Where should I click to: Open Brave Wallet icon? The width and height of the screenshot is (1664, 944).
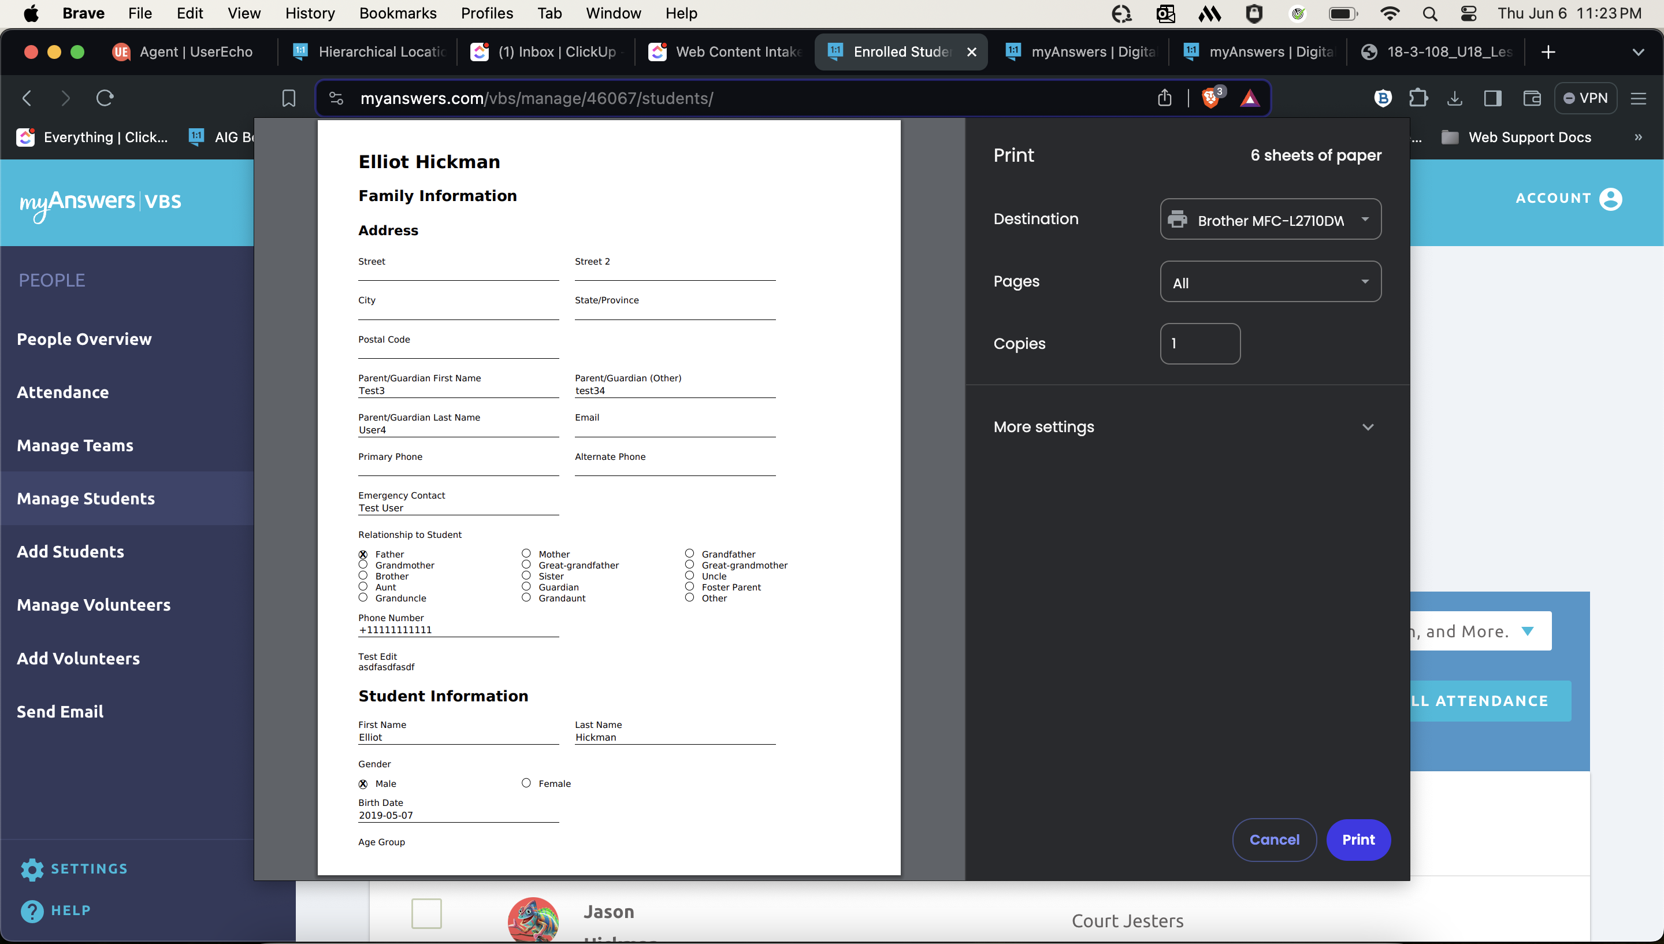[x=1532, y=98]
